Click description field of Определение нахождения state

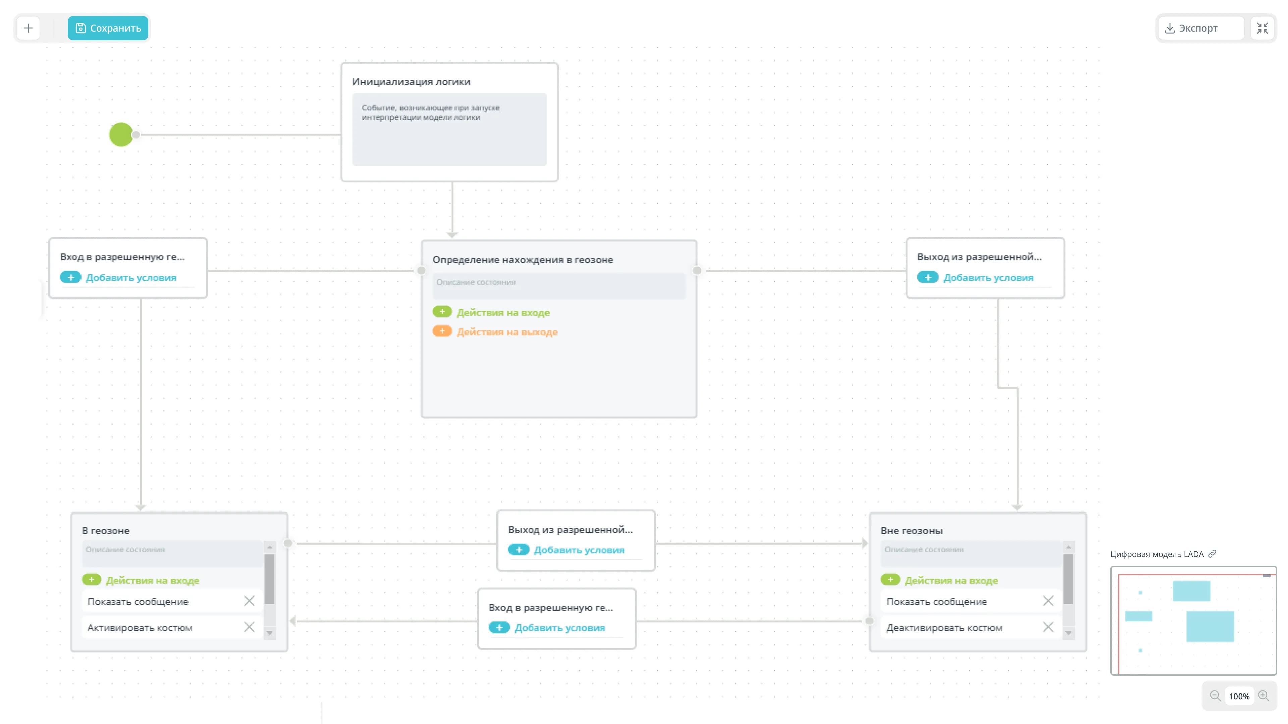point(558,285)
